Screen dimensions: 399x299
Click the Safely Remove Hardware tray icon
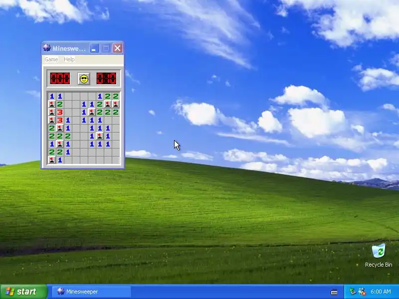353,292
